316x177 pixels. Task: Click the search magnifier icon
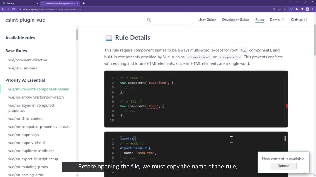[x=149, y=20]
